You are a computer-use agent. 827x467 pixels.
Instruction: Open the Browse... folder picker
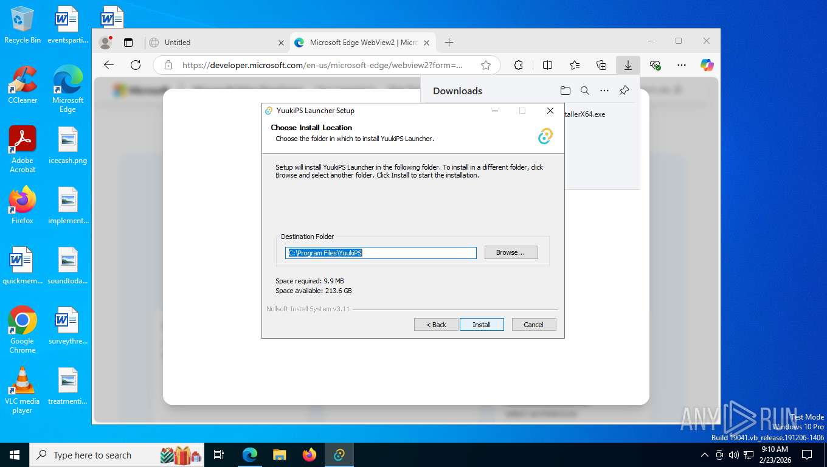[511, 252]
